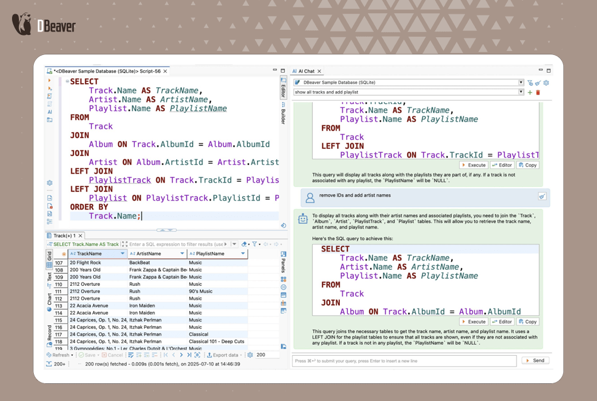Open AI assistant from editor side toolbar
This screenshot has width=597, height=401.
point(50,112)
